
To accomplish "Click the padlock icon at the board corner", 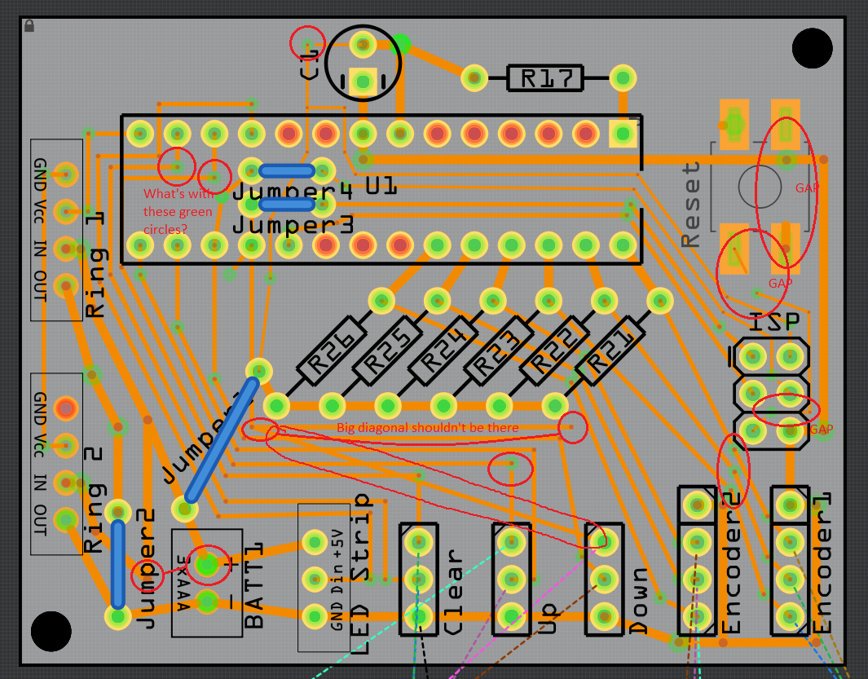I will [x=29, y=26].
